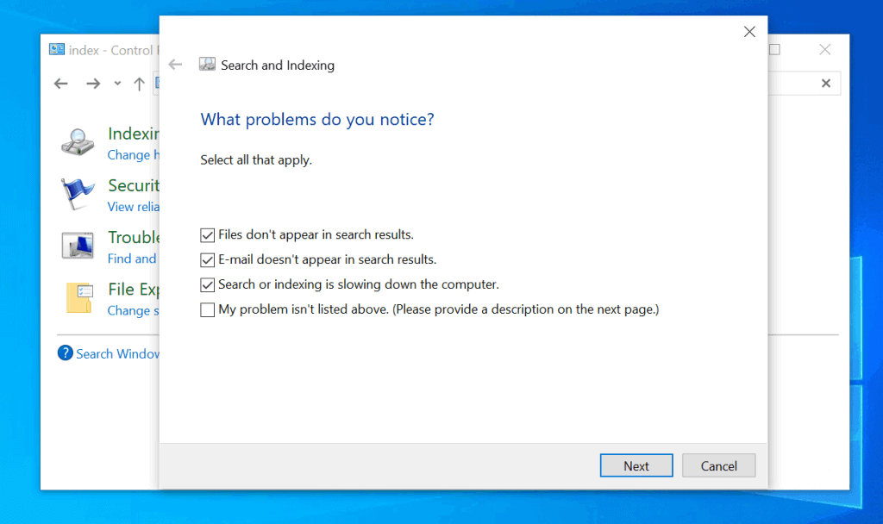
Task: Go up one level with up arrow
Action: point(139,84)
